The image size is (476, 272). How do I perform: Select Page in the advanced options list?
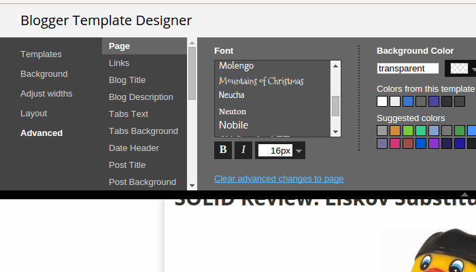click(x=144, y=46)
